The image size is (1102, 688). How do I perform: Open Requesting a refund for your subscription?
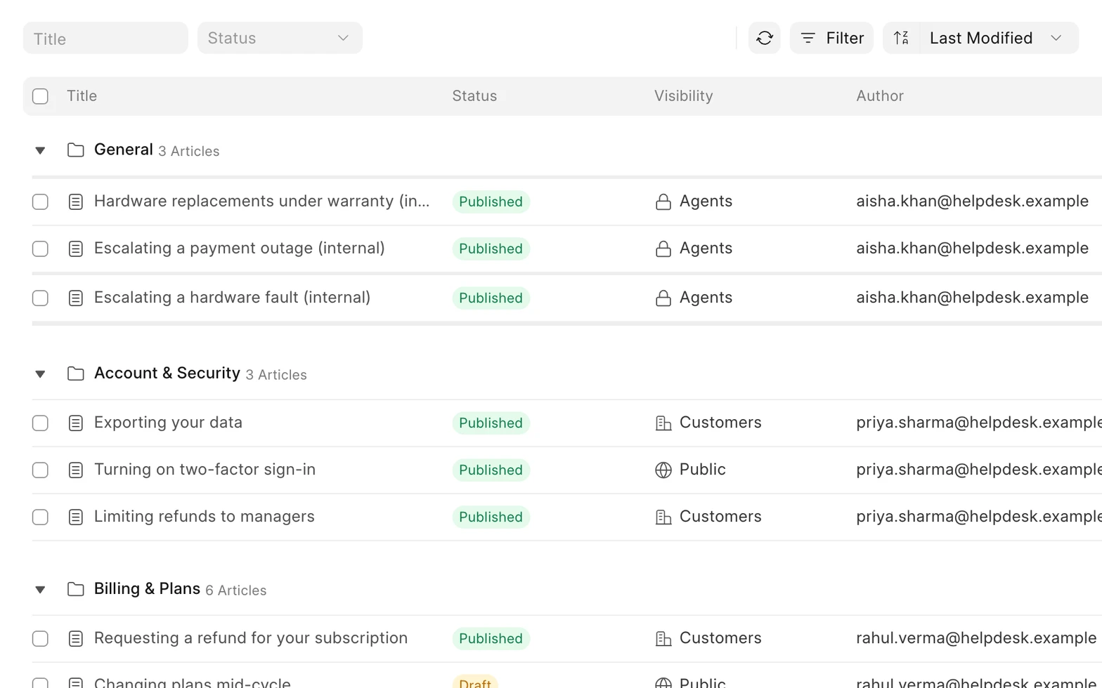click(251, 638)
